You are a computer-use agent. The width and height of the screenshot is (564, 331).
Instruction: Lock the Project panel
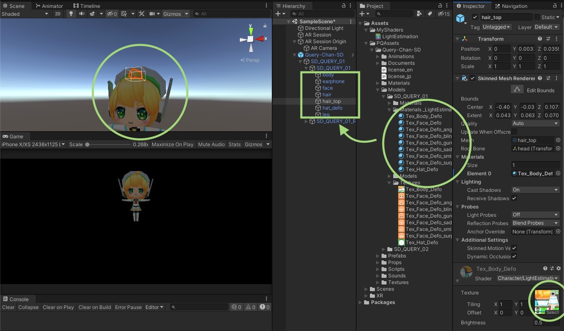click(441, 6)
